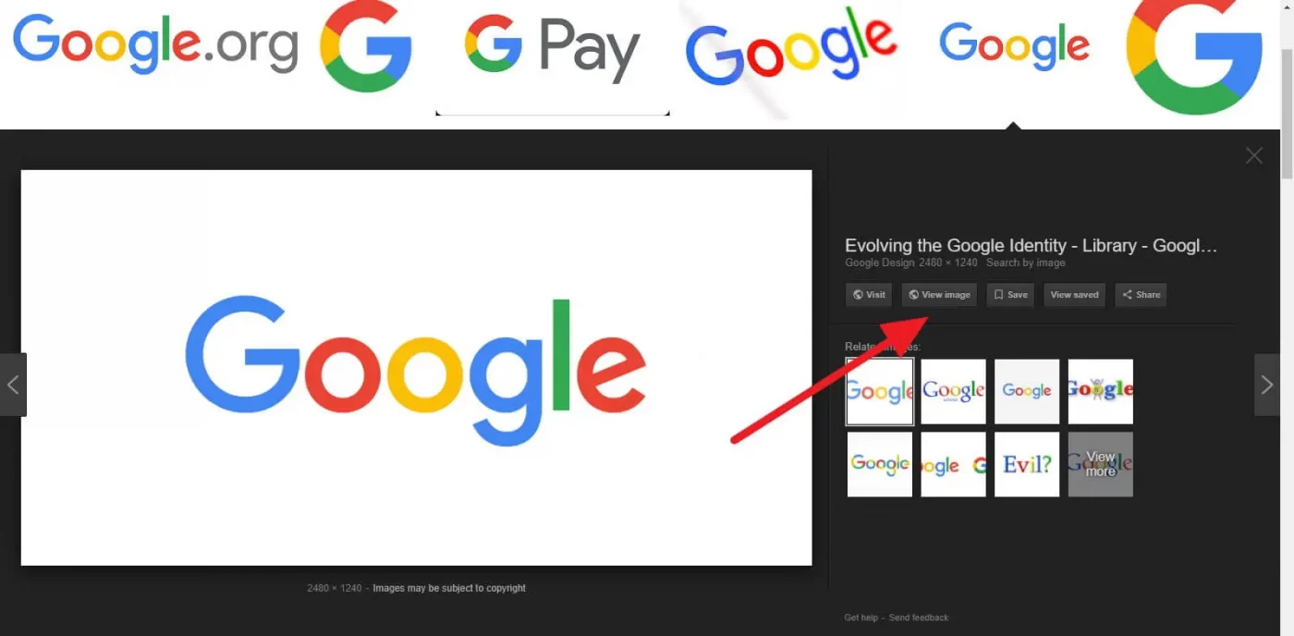Click the Visit button
1294x636 pixels.
coord(869,295)
